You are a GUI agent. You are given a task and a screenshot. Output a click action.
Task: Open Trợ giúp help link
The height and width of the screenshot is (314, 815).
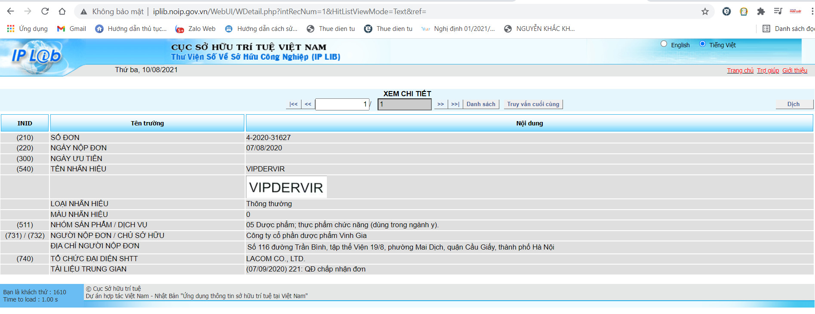(x=768, y=70)
